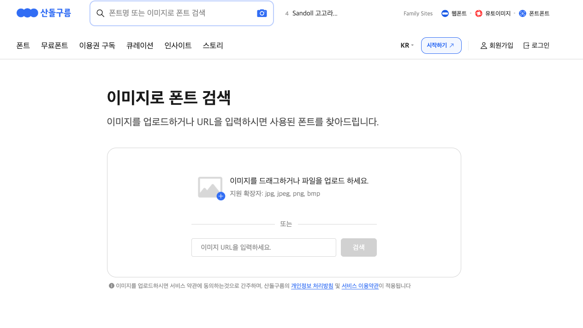Image resolution: width=583 pixels, height=328 pixels.
Task: Click the 웹폰트 family site link
Action: coord(459,13)
